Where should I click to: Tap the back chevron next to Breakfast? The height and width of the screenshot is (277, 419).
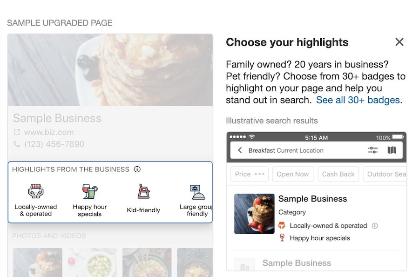pyautogui.click(x=239, y=150)
